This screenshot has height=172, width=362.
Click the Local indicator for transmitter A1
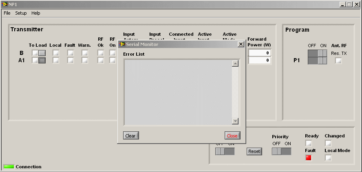click(x=56, y=61)
